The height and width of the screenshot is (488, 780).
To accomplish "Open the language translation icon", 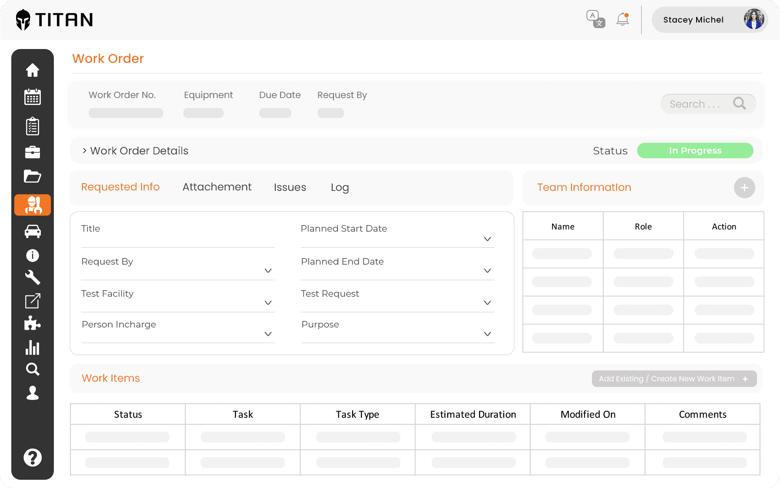I will 595,19.
